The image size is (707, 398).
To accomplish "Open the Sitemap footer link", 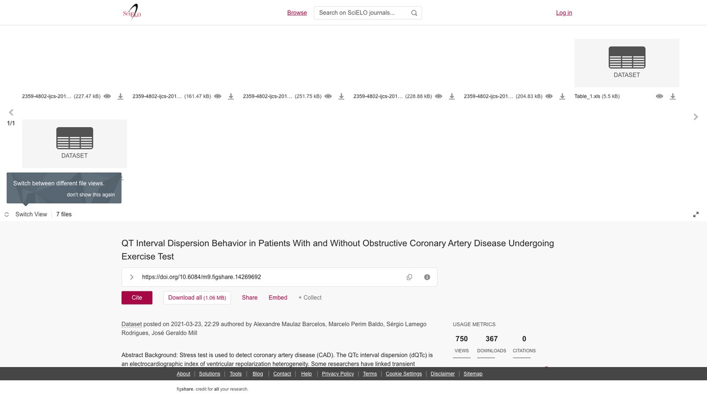I will pos(473,374).
